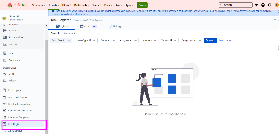Click the Switch to JQL link
The height and width of the screenshot is (134, 279).
[225, 40]
